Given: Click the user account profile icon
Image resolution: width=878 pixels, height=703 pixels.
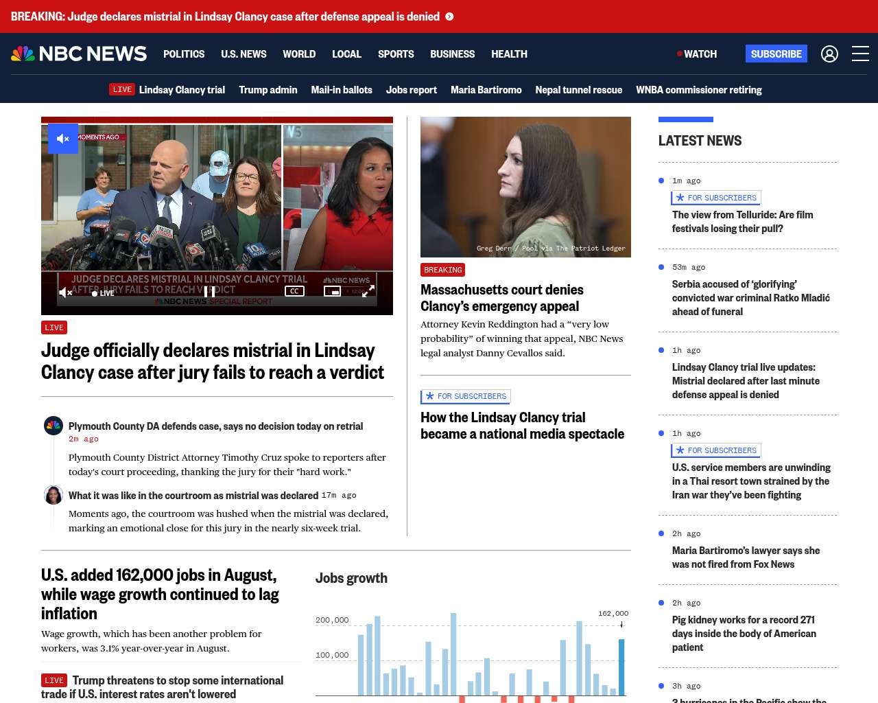Looking at the screenshot, I should pyautogui.click(x=829, y=54).
